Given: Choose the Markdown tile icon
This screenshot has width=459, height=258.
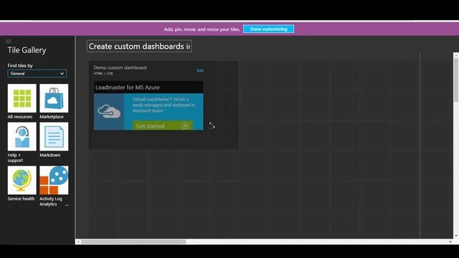Looking at the screenshot, I should coord(54,137).
